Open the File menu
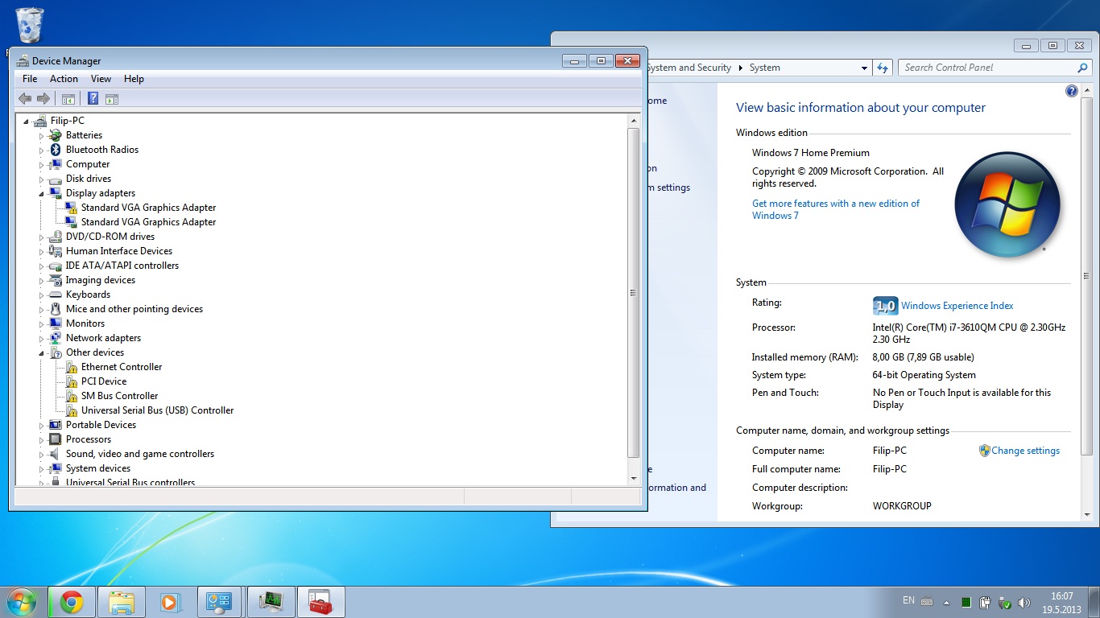Image resolution: width=1100 pixels, height=618 pixels. (x=30, y=79)
